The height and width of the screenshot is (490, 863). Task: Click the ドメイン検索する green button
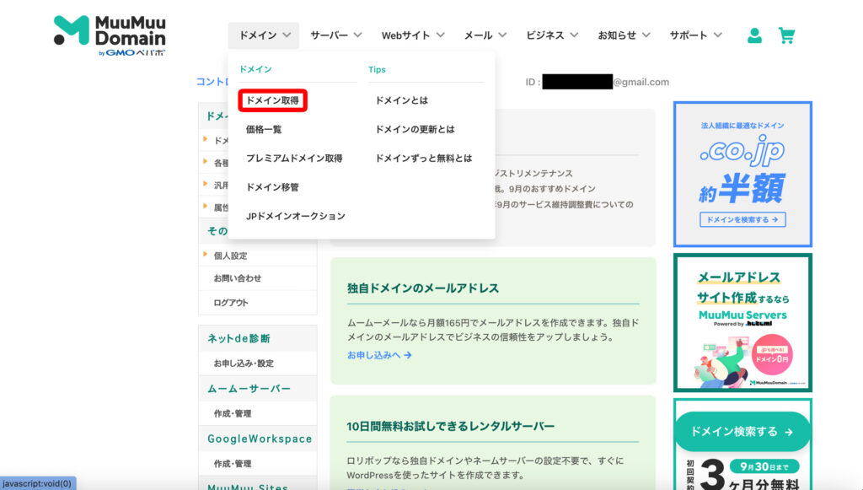click(x=742, y=432)
